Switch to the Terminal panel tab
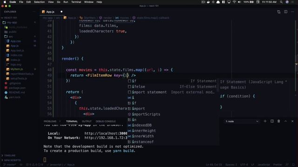298x167 pixels. click(x=72, y=122)
